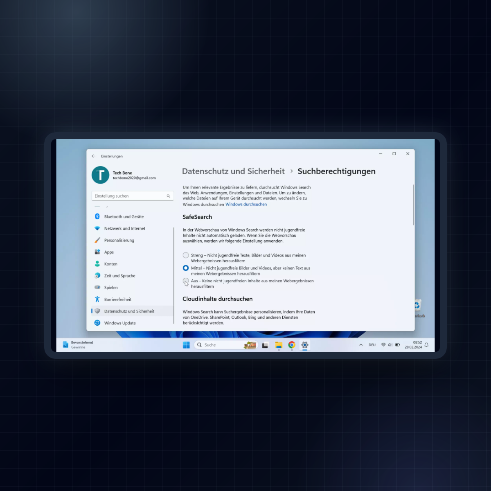Image resolution: width=491 pixels, height=491 pixels.
Task: Open File Explorer from the taskbar
Action: [x=279, y=345]
